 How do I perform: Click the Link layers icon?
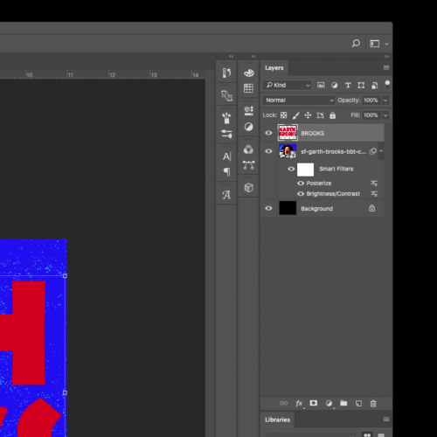[x=283, y=403]
